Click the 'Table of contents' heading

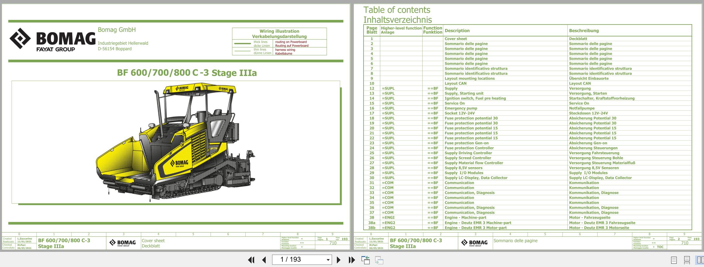coord(397,10)
